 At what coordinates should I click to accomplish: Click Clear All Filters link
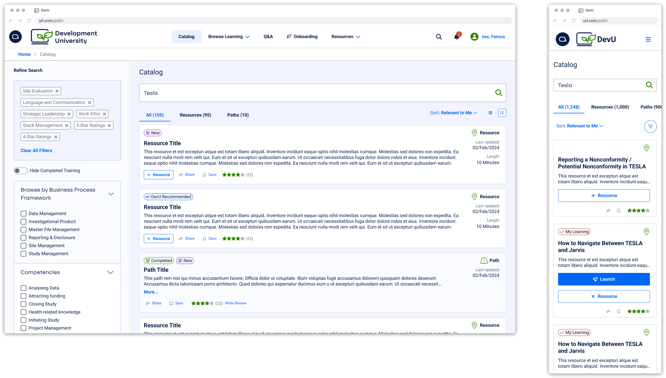tap(36, 151)
